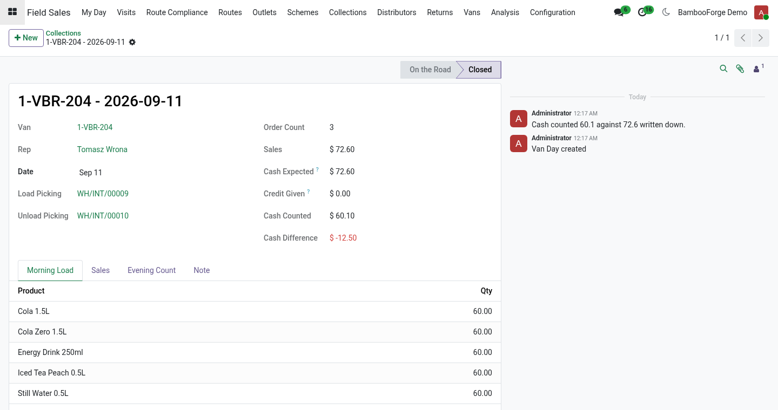The height and width of the screenshot is (410, 778).
Task: Open the My Day menu
Action: (94, 12)
